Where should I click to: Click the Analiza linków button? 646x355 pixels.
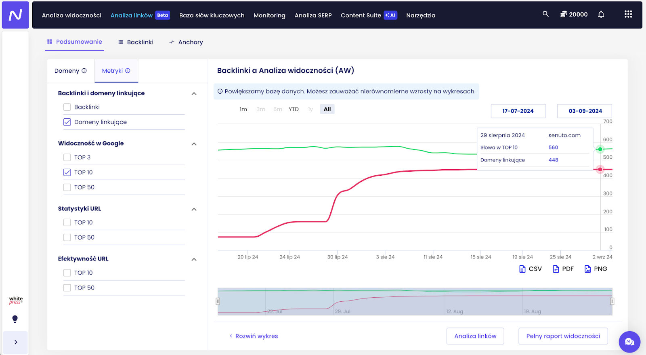(475, 336)
